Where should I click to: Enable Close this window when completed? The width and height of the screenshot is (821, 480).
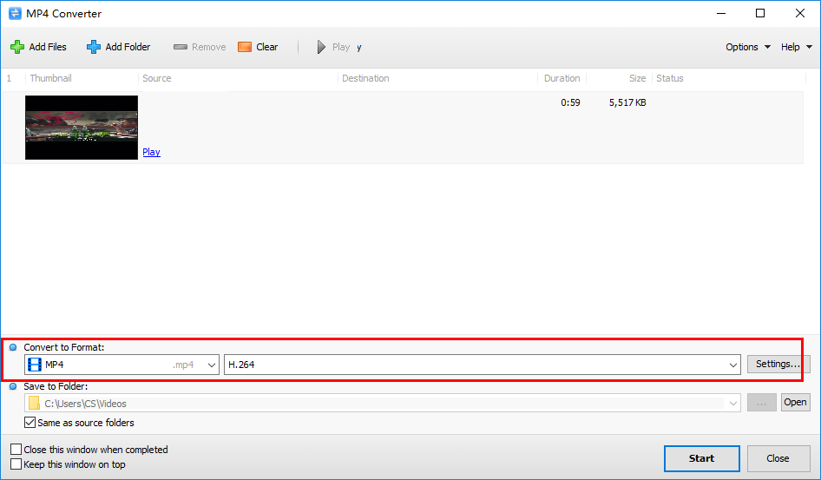point(16,450)
